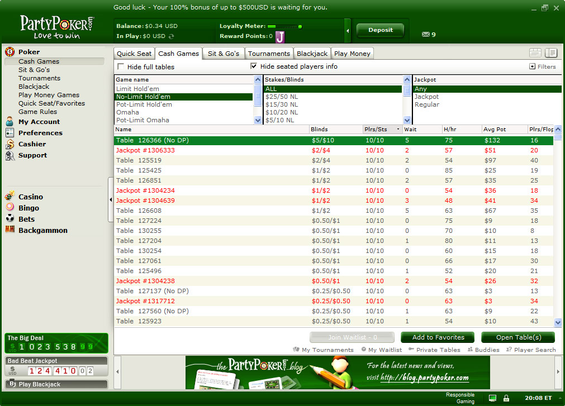Open the Quick Seat tab

click(134, 54)
